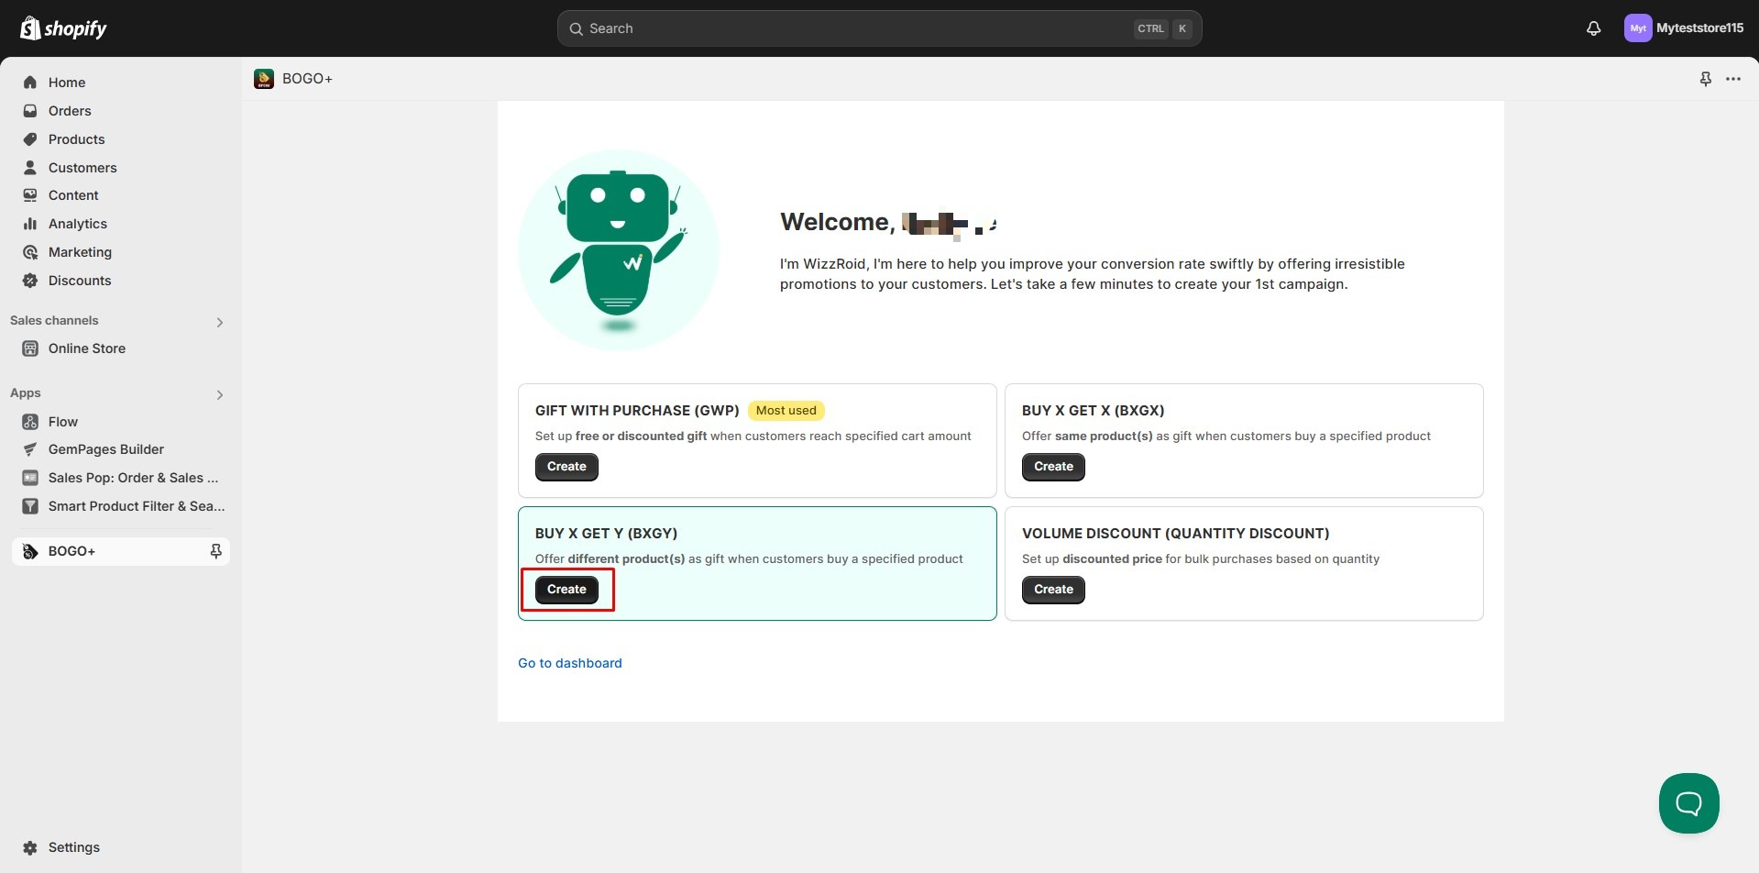Open the three-dots more actions menu
The height and width of the screenshot is (873, 1759).
click(1732, 79)
